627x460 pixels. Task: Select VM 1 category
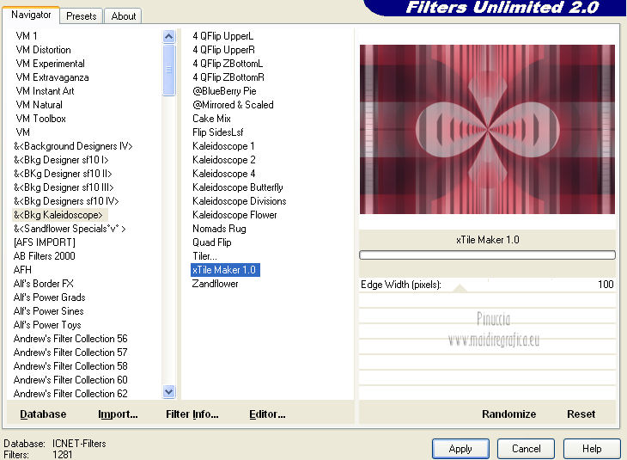(27, 36)
